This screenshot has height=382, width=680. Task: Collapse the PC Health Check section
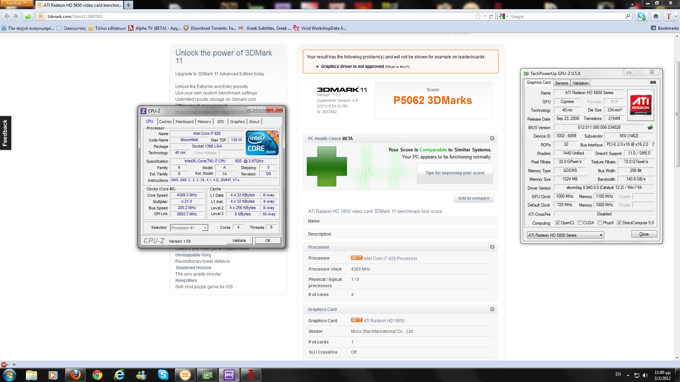click(492, 138)
